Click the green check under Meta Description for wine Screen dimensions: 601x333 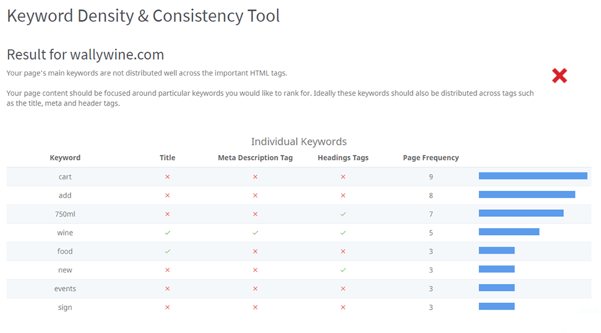click(255, 233)
